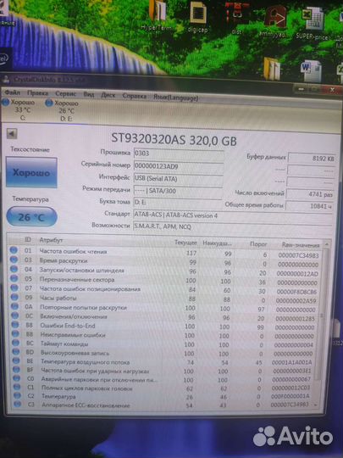Screen dimensions: 343x458
Task: Click the transfer mode field SATA/300
Action: 178,191
